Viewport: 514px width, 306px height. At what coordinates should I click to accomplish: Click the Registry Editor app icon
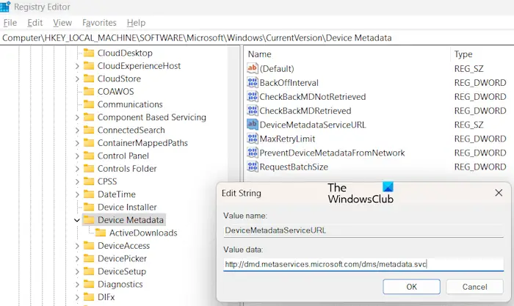(5, 7)
